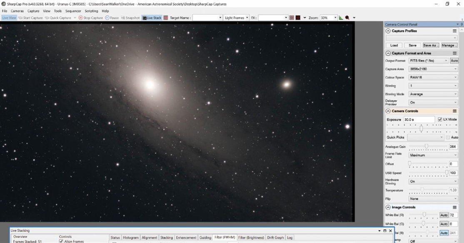464x243 pixels.
Task: Click Auto next to Output Format
Action: [x=454, y=60]
